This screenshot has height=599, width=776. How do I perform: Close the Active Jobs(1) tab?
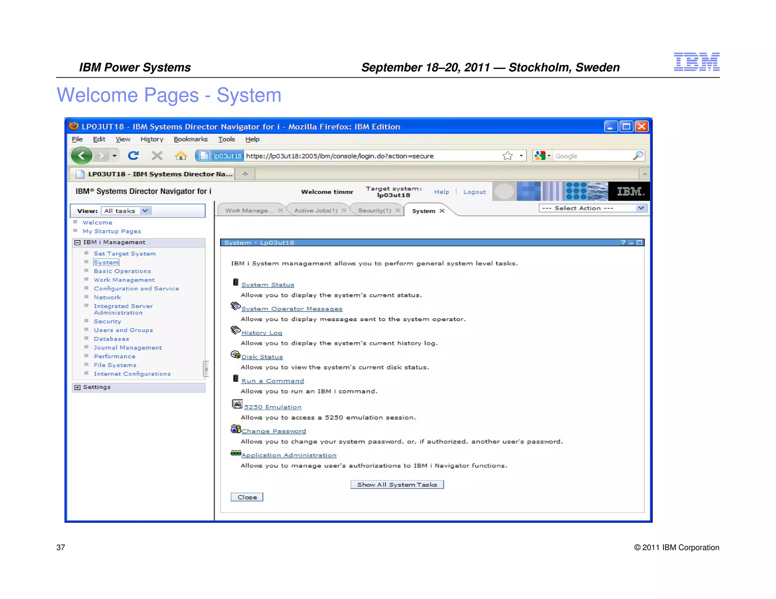point(344,210)
